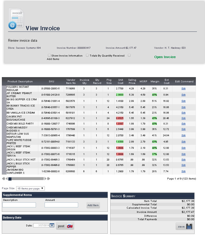Click the post invoice button
Viewport: 205px width, 235px height.
pos(65,226)
